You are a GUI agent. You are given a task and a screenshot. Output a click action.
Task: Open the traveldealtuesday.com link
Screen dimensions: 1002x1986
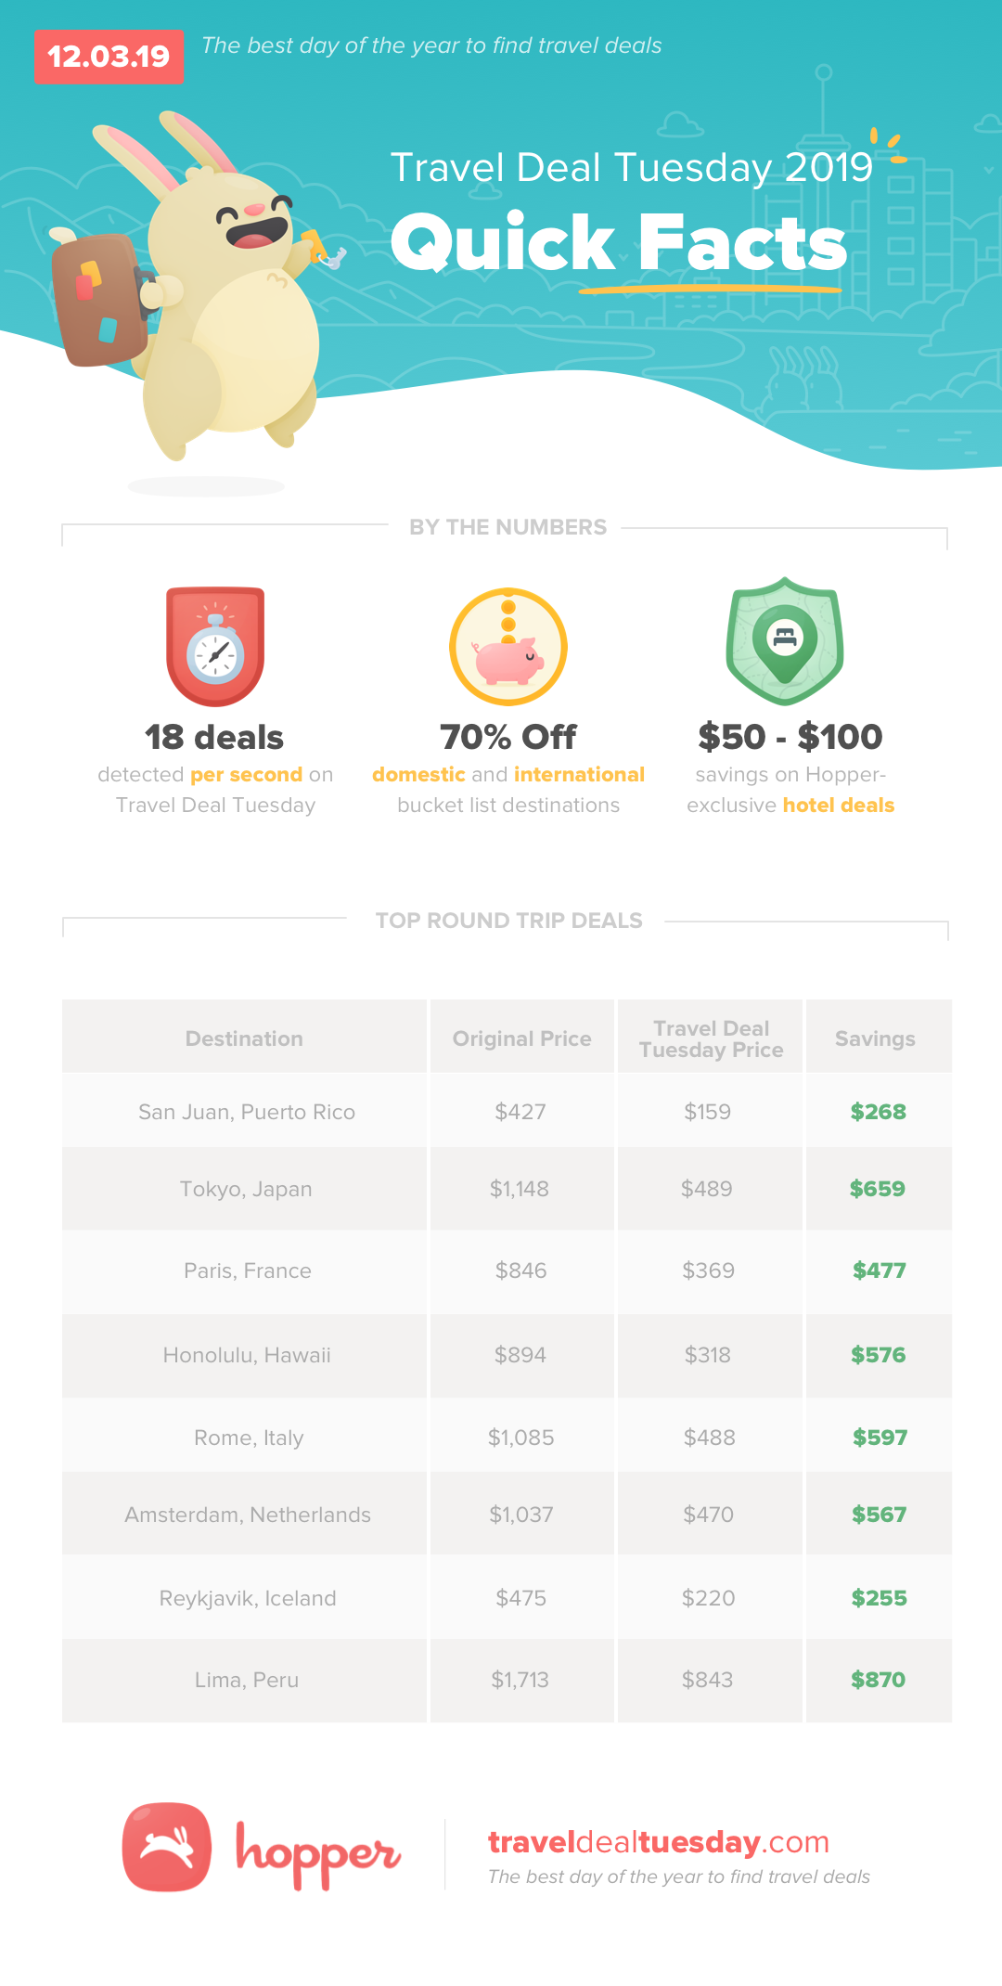pyautogui.click(x=659, y=1842)
